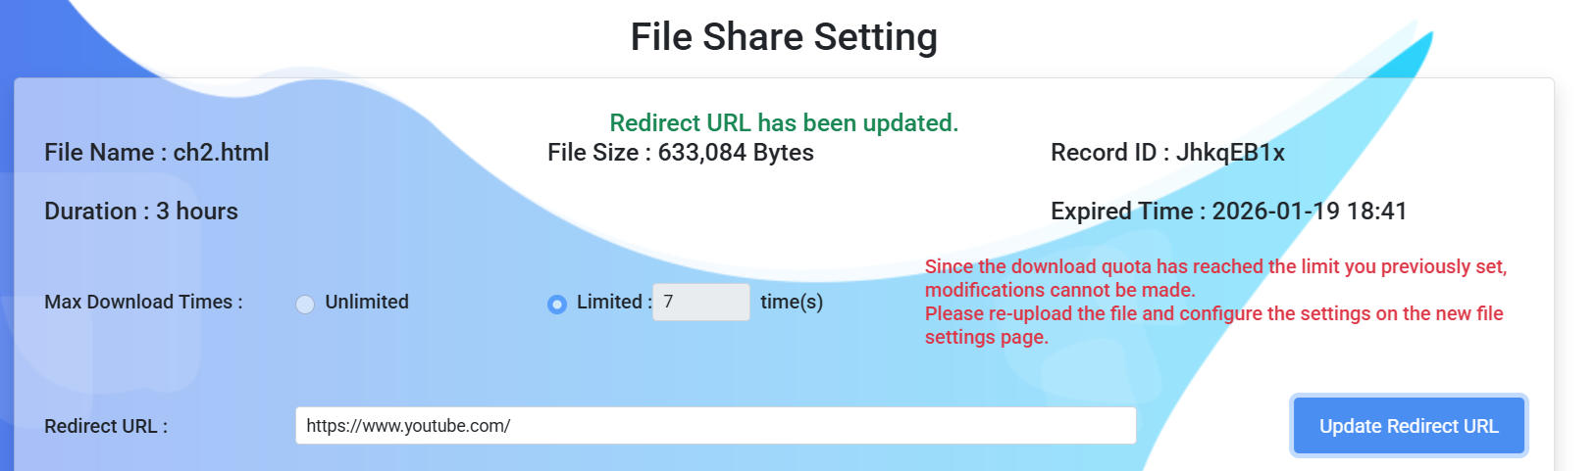
Task: Click the red download quota limit warning
Action: (x=1214, y=278)
